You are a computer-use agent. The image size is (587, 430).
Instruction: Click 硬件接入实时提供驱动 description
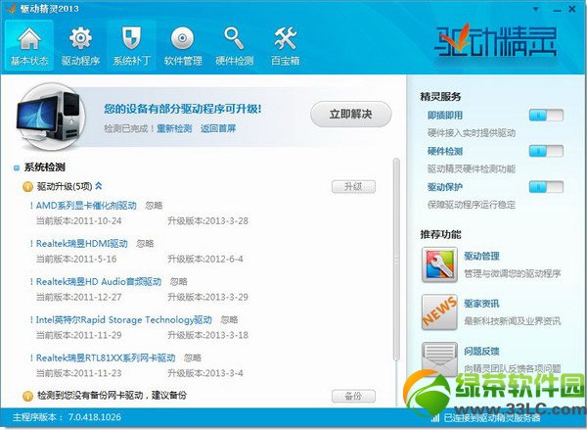pos(472,133)
